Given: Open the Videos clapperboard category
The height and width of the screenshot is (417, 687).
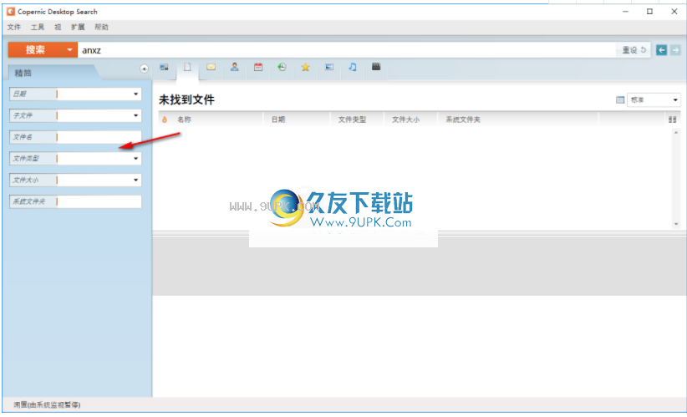Looking at the screenshot, I should point(376,67).
